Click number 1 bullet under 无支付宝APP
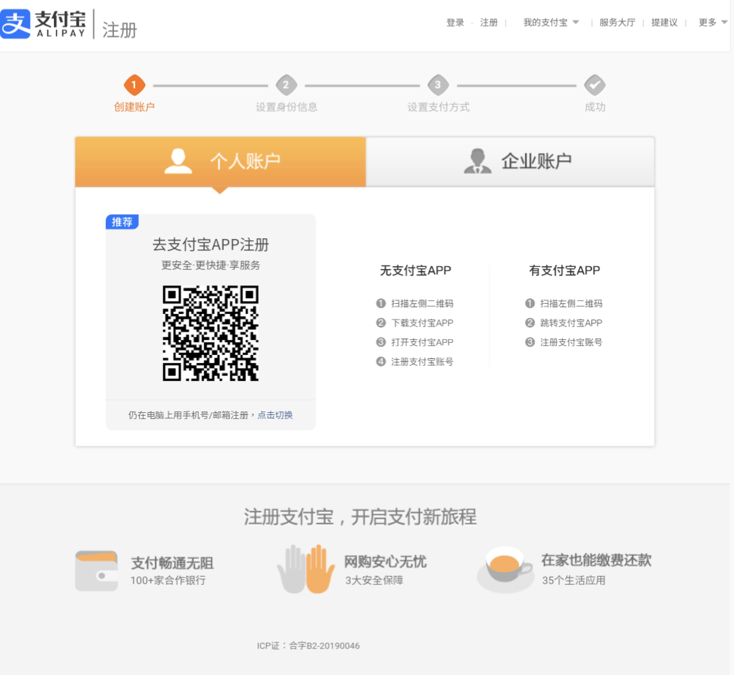Screen dimensions: 734x675 [x=381, y=303]
